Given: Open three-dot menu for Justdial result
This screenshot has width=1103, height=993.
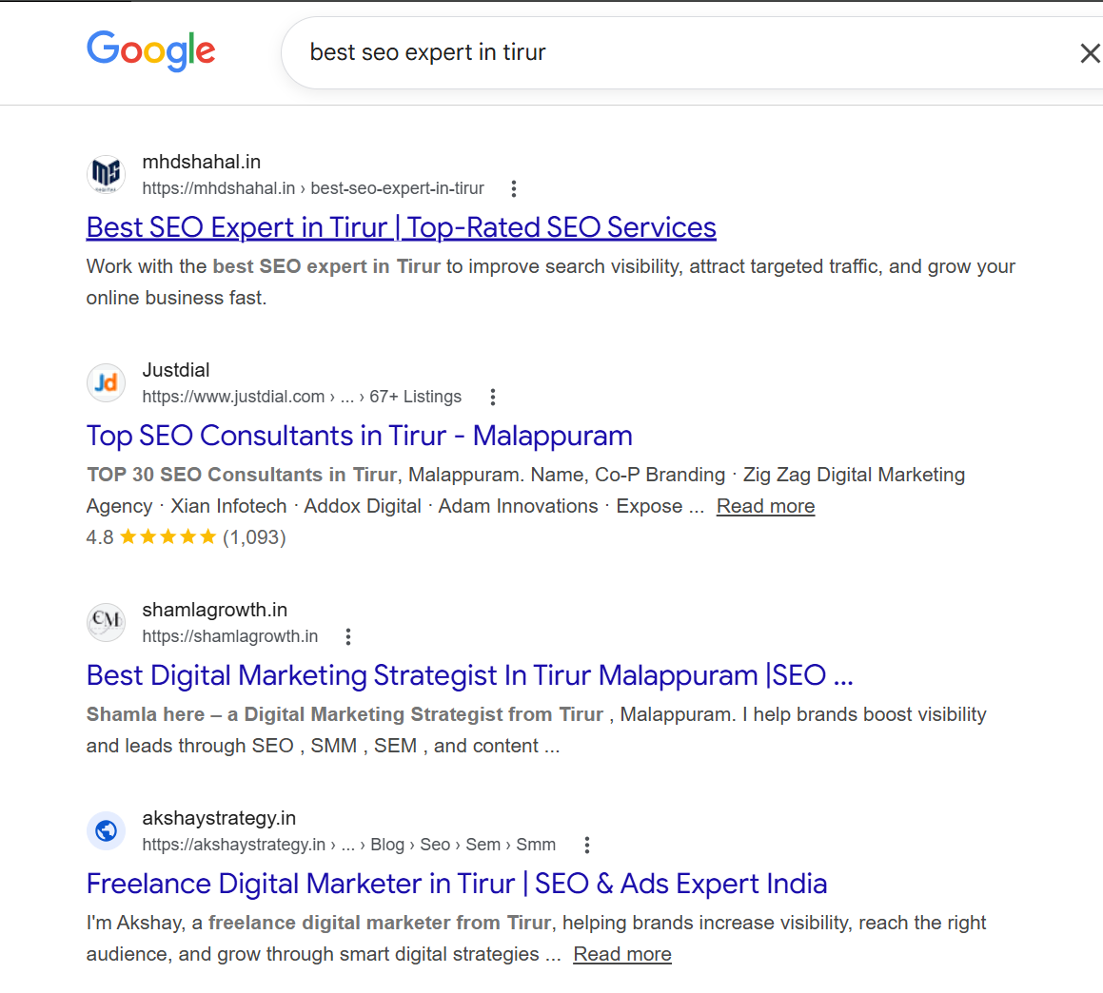Looking at the screenshot, I should pos(492,397).
